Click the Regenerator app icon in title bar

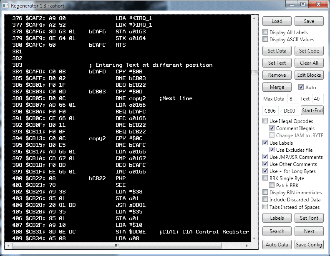point(5,5)
